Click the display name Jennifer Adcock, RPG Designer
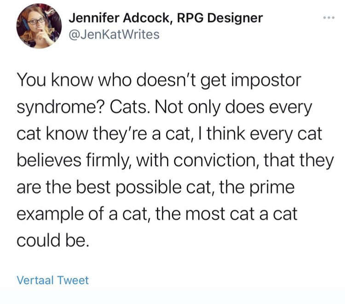345x304 pixels. click(x=166, y=18)
